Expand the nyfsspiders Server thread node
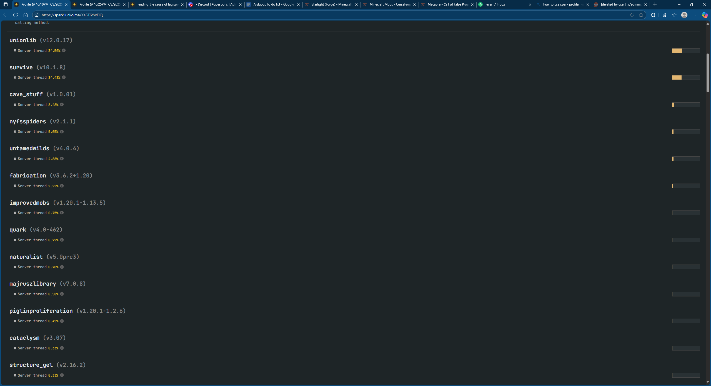This screenshot has height=386, width=711. (x=15, y=132)
